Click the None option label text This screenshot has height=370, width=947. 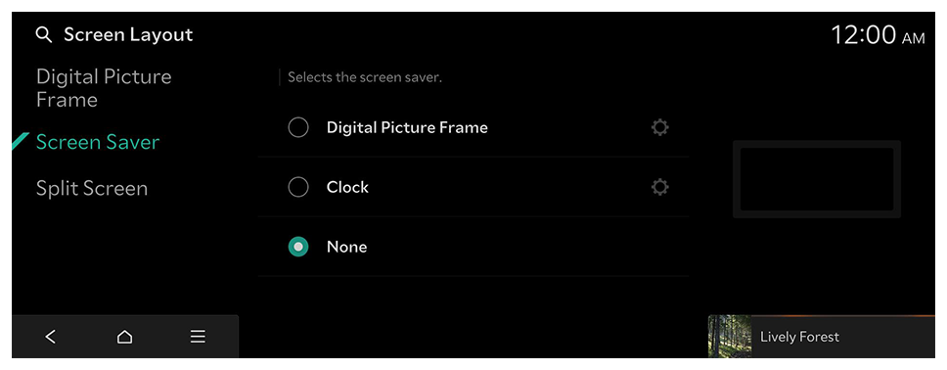pos(346,247)
